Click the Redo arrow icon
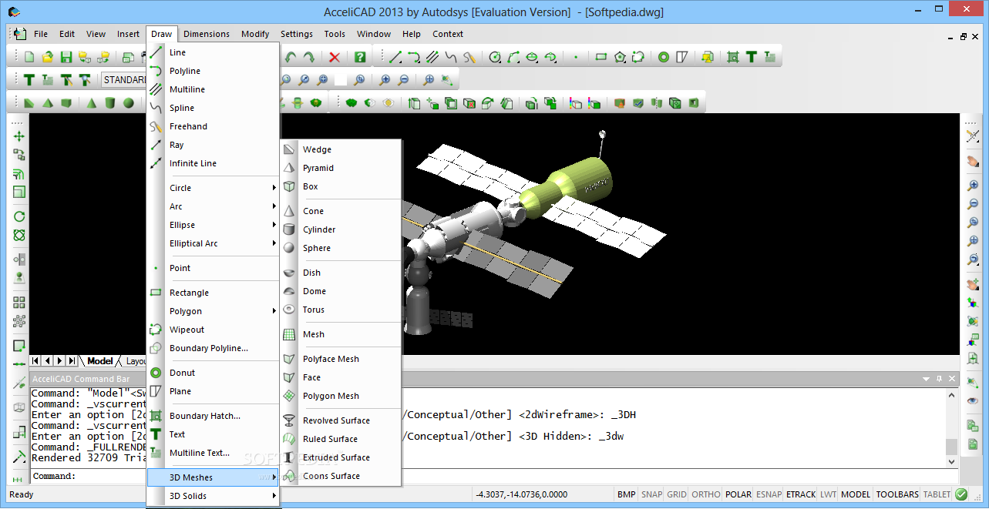 point(309,57)
